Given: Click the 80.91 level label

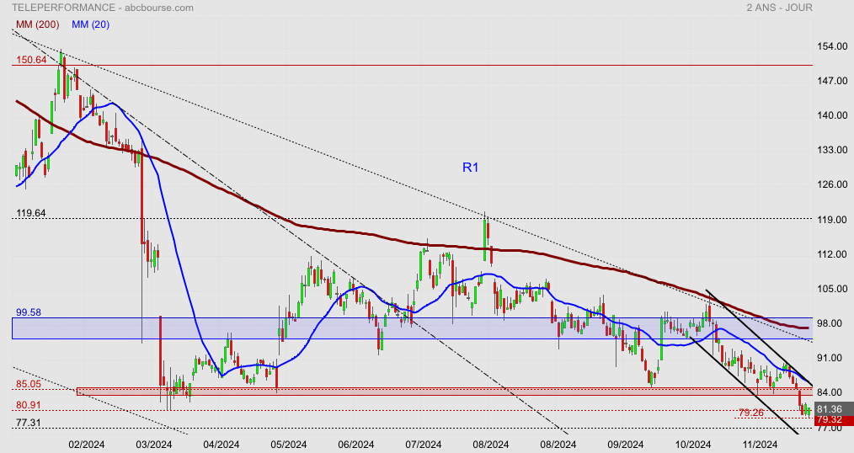Looking at the screenshot, I should pyautogui.click(x=29, y=405).
